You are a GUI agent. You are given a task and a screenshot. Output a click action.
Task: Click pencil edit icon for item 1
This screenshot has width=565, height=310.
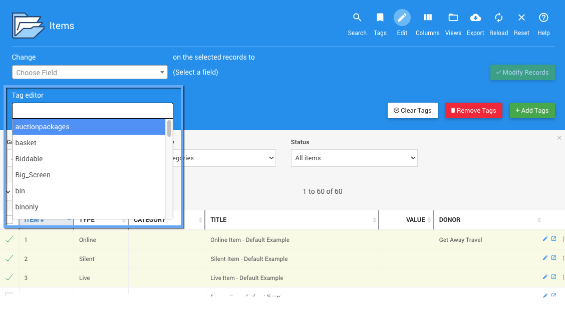tap(545, 239)
